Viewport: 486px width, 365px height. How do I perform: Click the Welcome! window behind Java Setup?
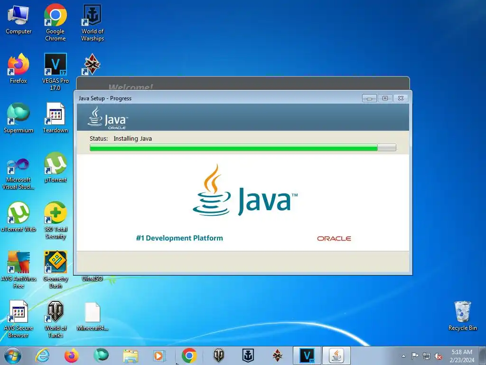[243, 83]
